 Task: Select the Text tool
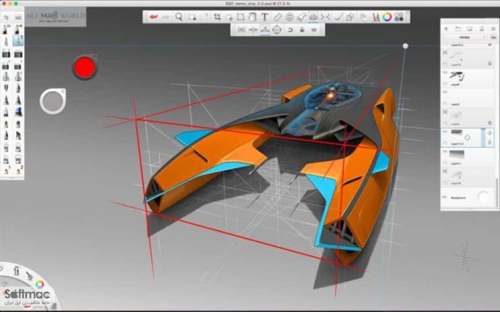point(264,17)
